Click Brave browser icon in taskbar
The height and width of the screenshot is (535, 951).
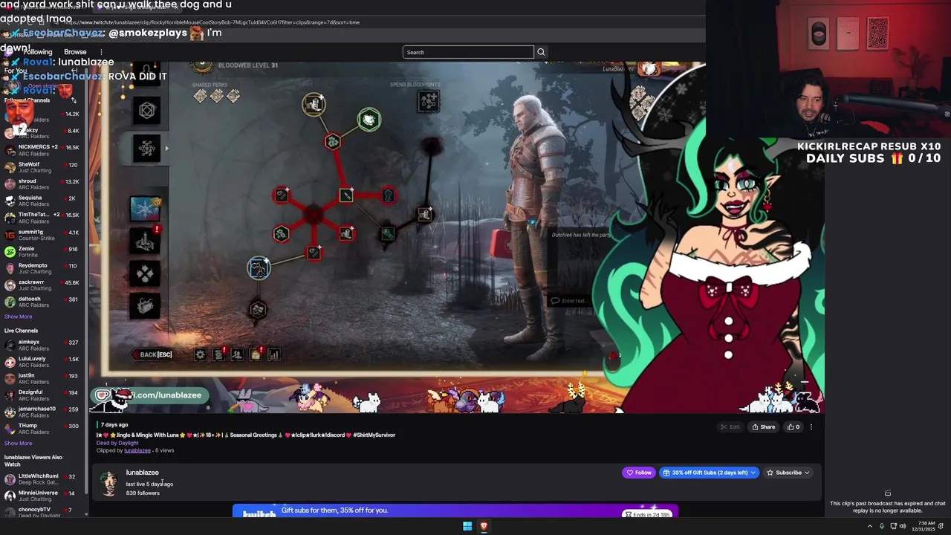pyautogui.click(x=484, y=526)
